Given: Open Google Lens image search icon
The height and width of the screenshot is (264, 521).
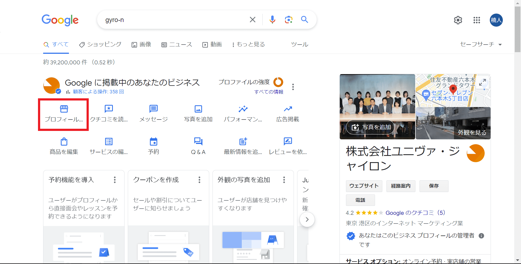Looking at the screenshot, I should 288,20.
